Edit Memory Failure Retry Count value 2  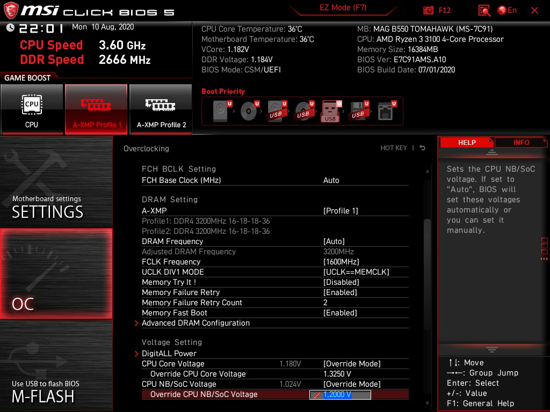coord(325,303)
